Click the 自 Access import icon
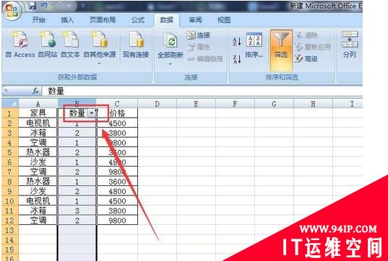The image size is (388, 261). pos(20,40)
